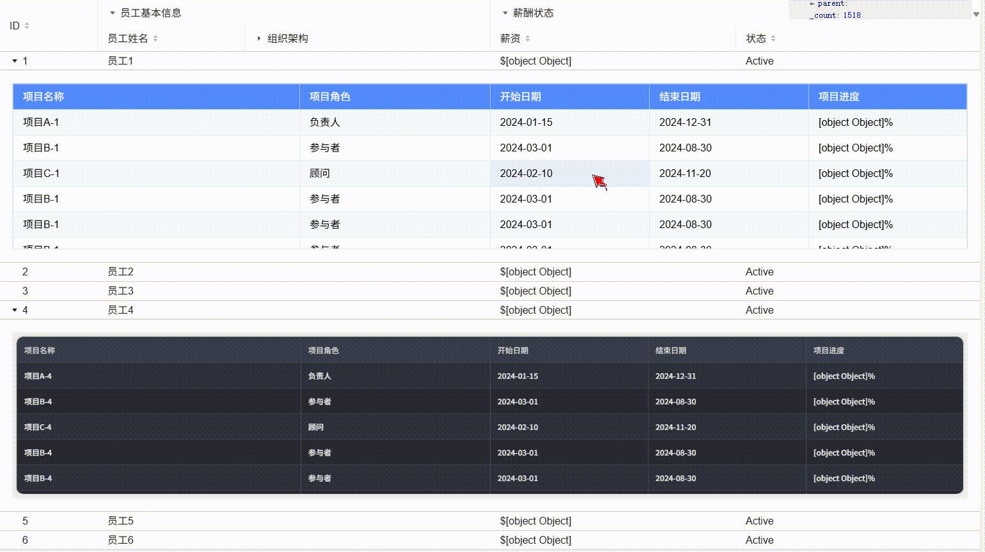Click the salary cell for 员工1
This screenshot has height=552, width=985.
[613, 61]
